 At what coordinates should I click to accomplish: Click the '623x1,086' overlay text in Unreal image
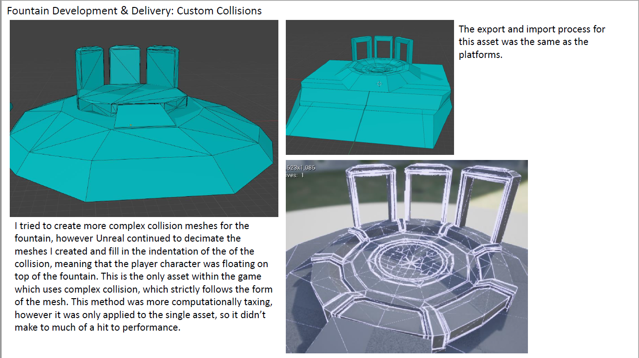[x=301, y=167]
